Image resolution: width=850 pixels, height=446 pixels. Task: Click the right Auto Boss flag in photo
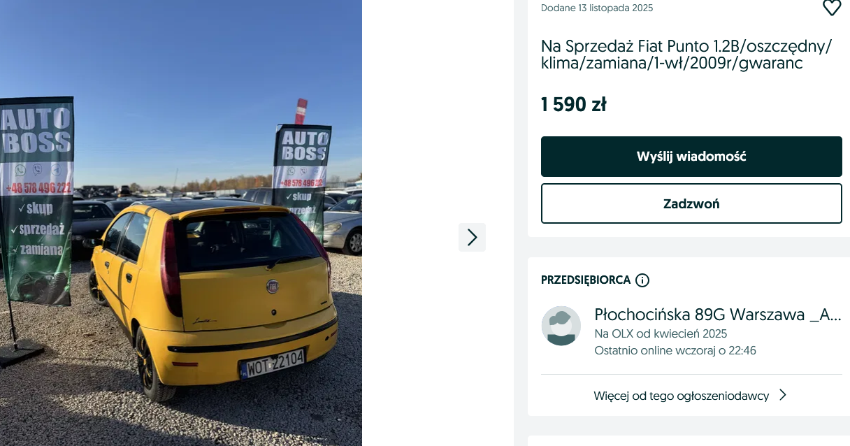302,175
